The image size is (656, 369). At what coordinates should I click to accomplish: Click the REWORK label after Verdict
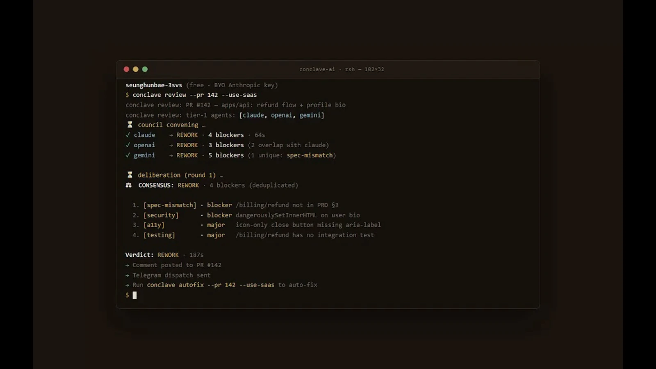point(168,255)
